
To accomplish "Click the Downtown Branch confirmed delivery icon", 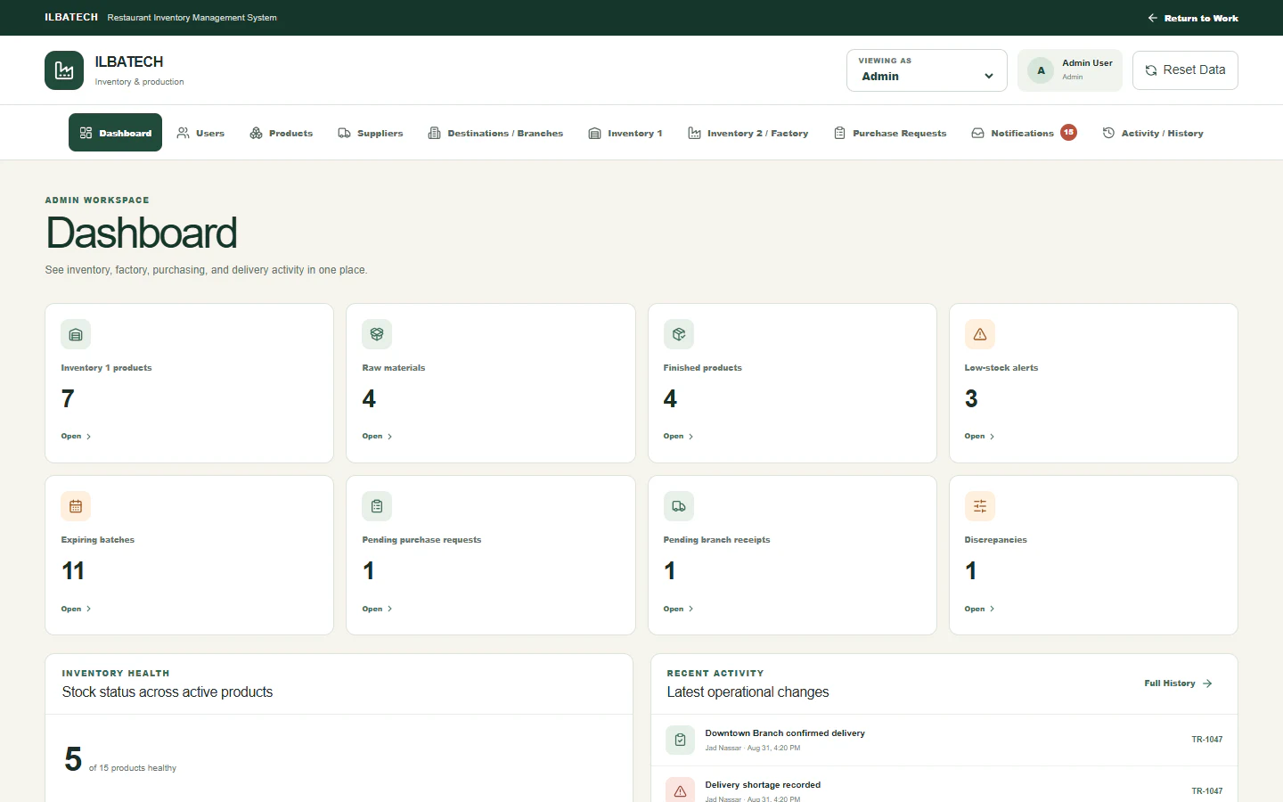I will (681, 740).
